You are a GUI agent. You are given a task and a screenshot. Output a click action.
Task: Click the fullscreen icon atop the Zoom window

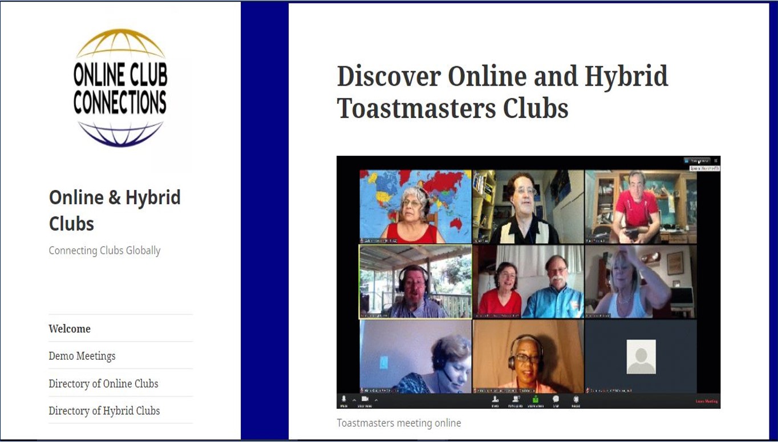click(716, 161)
